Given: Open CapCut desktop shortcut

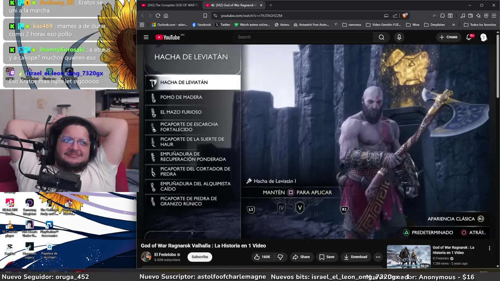Looking at the screenshot, I should pyautogui.click(x=10, y=249).
